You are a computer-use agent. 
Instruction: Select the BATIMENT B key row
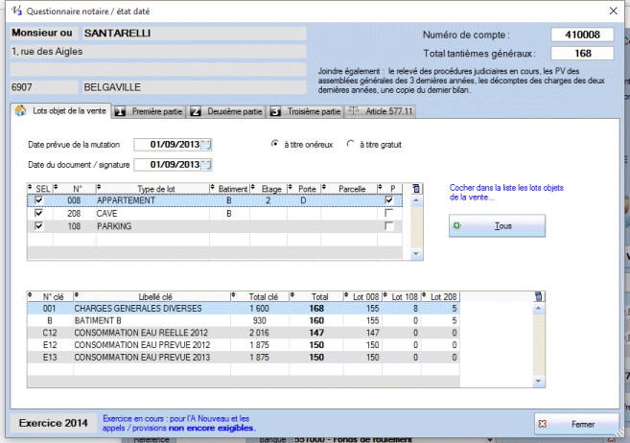[x=243, y=320]
